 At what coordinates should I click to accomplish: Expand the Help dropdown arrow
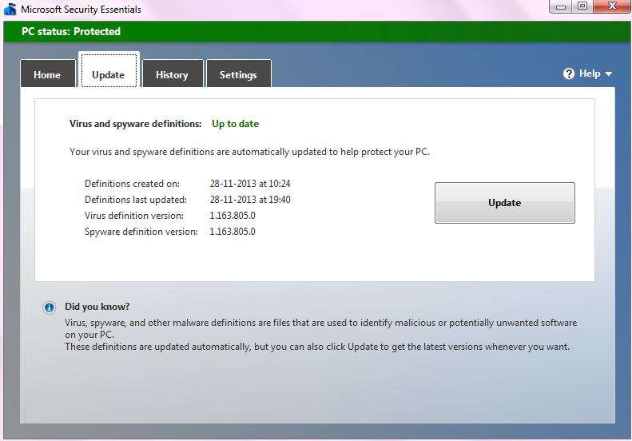[x=609, y=73]
